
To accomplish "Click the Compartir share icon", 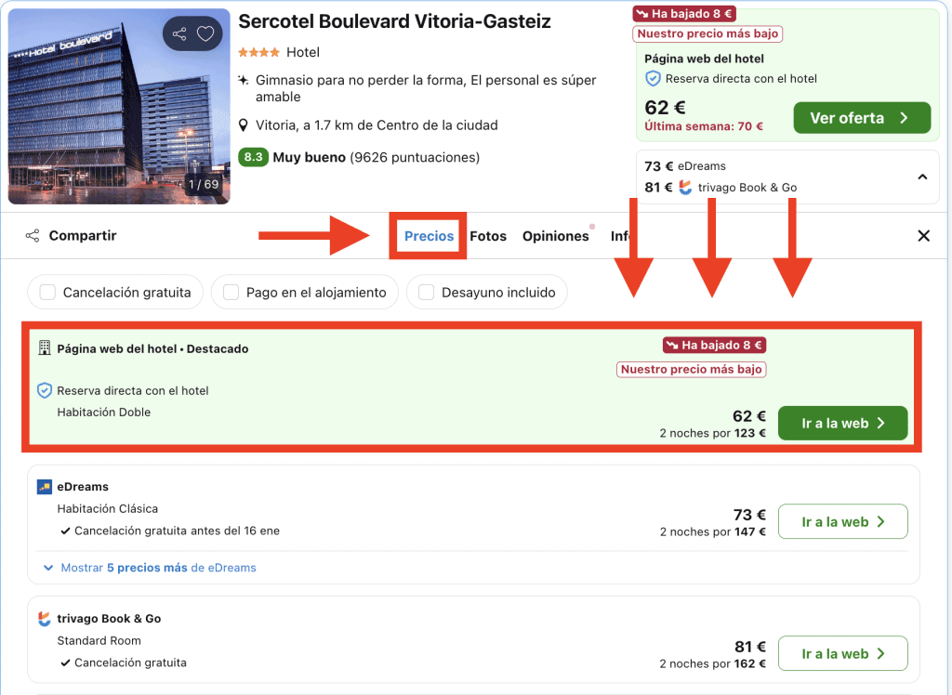I will pyautogui.click(x=33, y=236).
